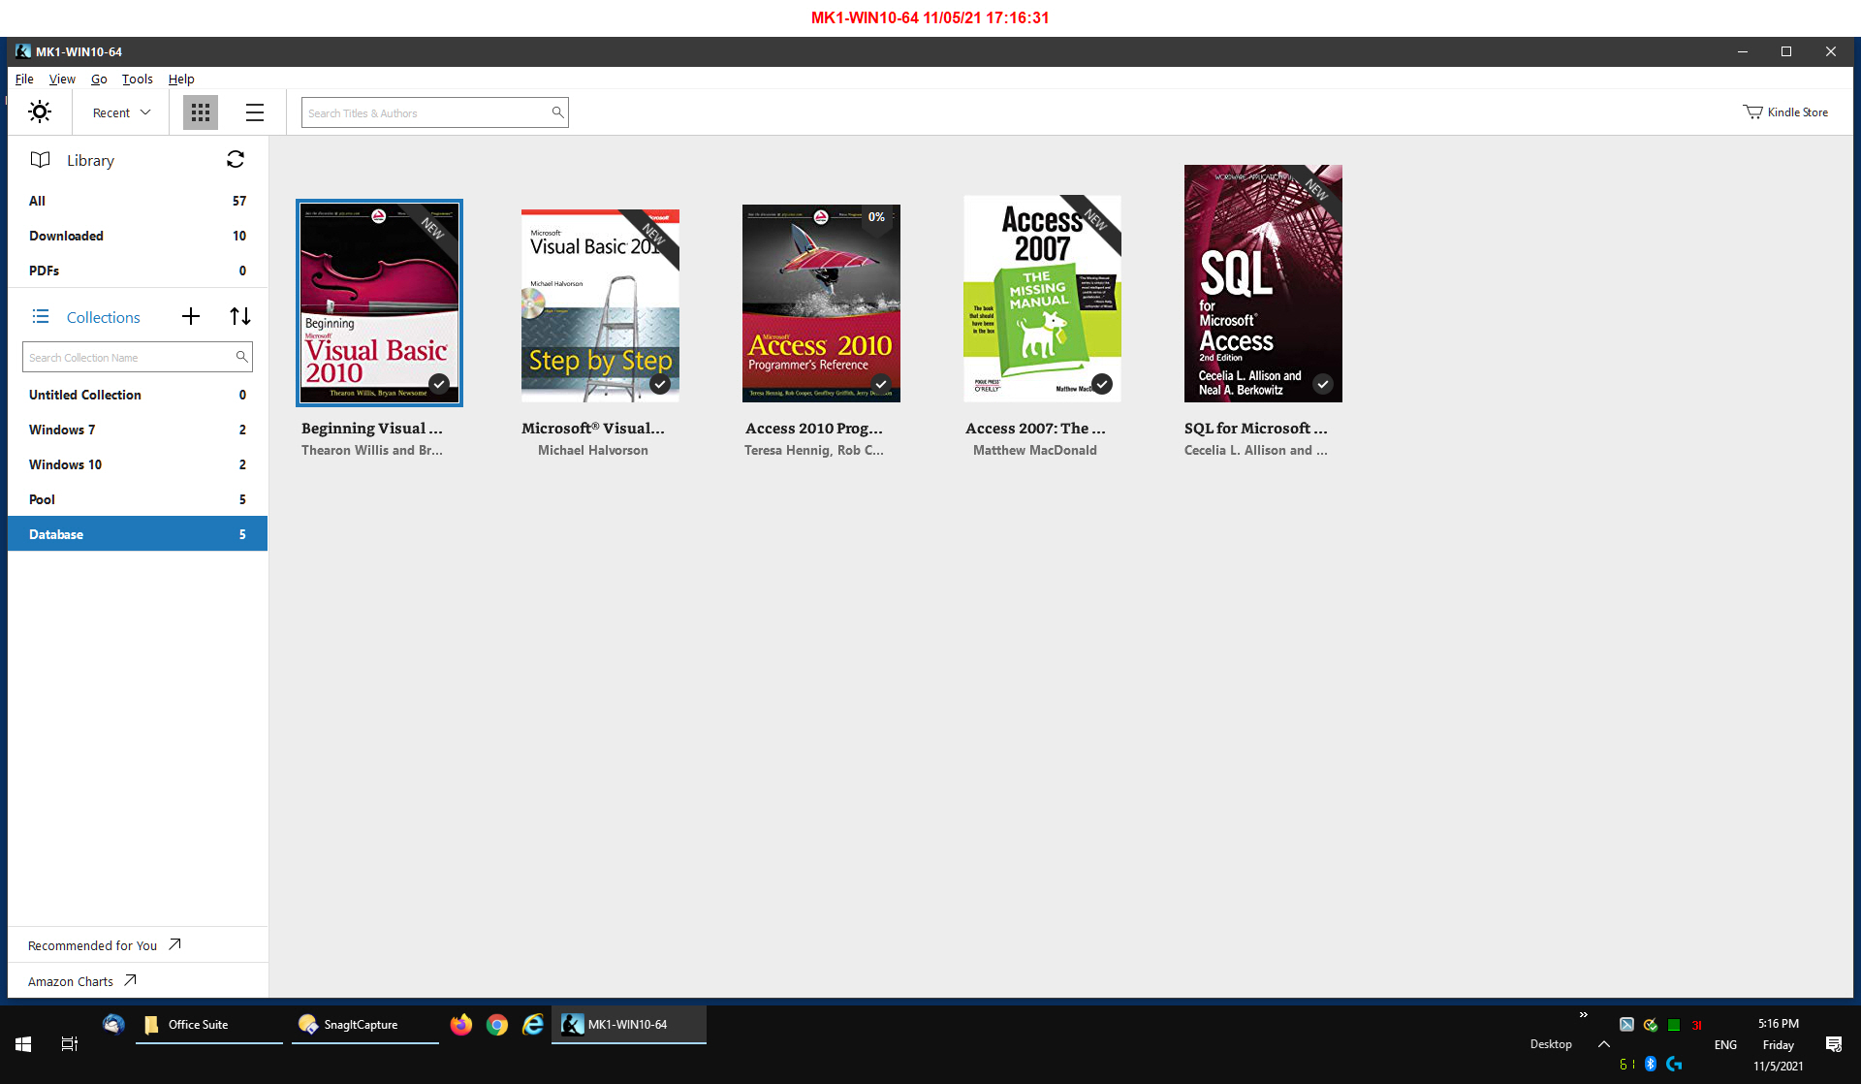
Task: Open Task View on the taskbar
Action: pos(70,1044)
